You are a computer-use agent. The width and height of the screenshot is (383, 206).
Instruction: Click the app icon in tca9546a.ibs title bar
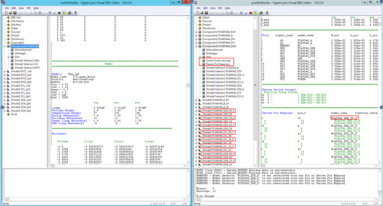[3, 2]
